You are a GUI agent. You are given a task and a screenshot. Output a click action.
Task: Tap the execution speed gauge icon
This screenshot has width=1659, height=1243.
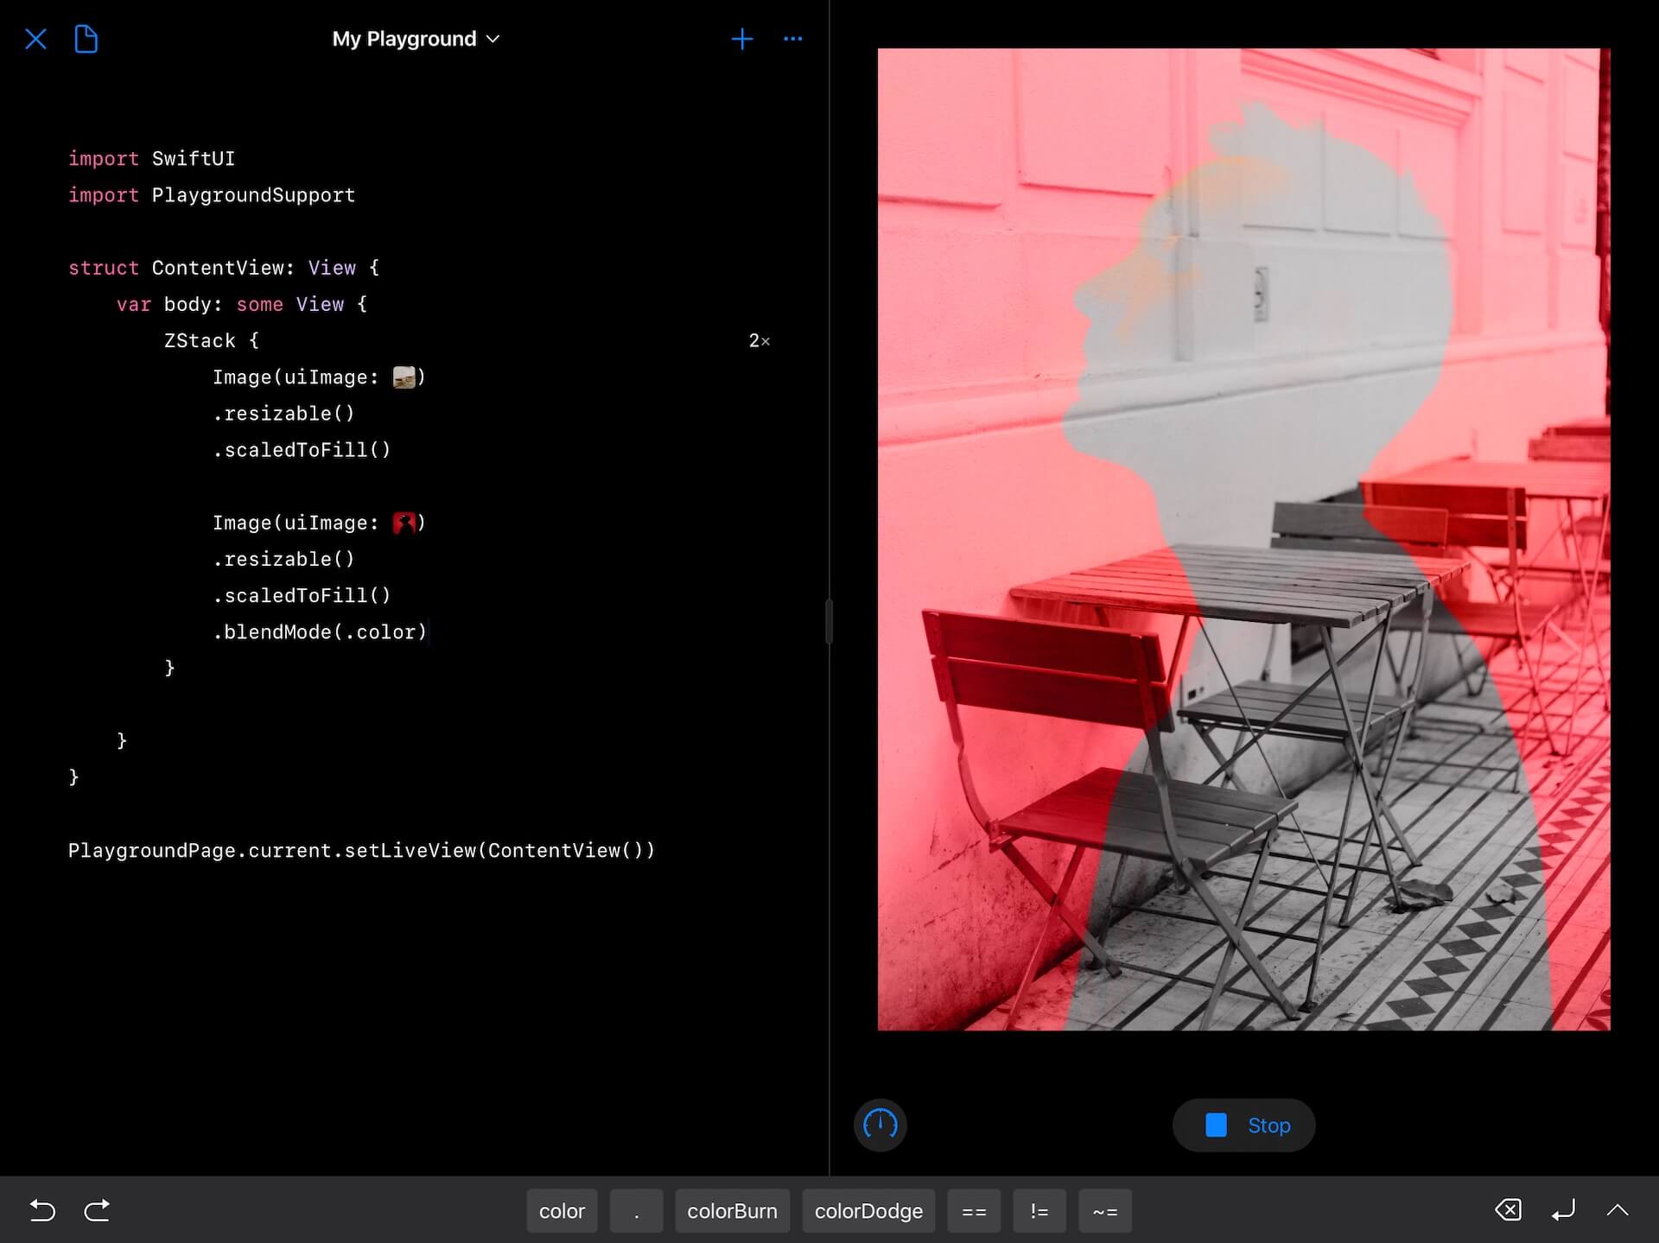[880, 1126]
